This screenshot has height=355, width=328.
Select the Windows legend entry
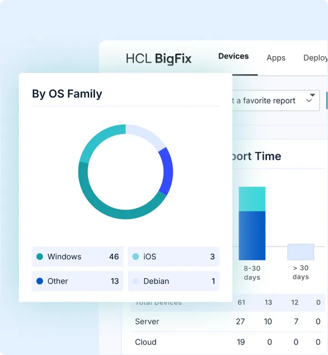(78, 257)
